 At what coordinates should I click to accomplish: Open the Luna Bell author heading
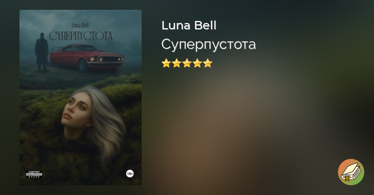[x=189, y=25]
